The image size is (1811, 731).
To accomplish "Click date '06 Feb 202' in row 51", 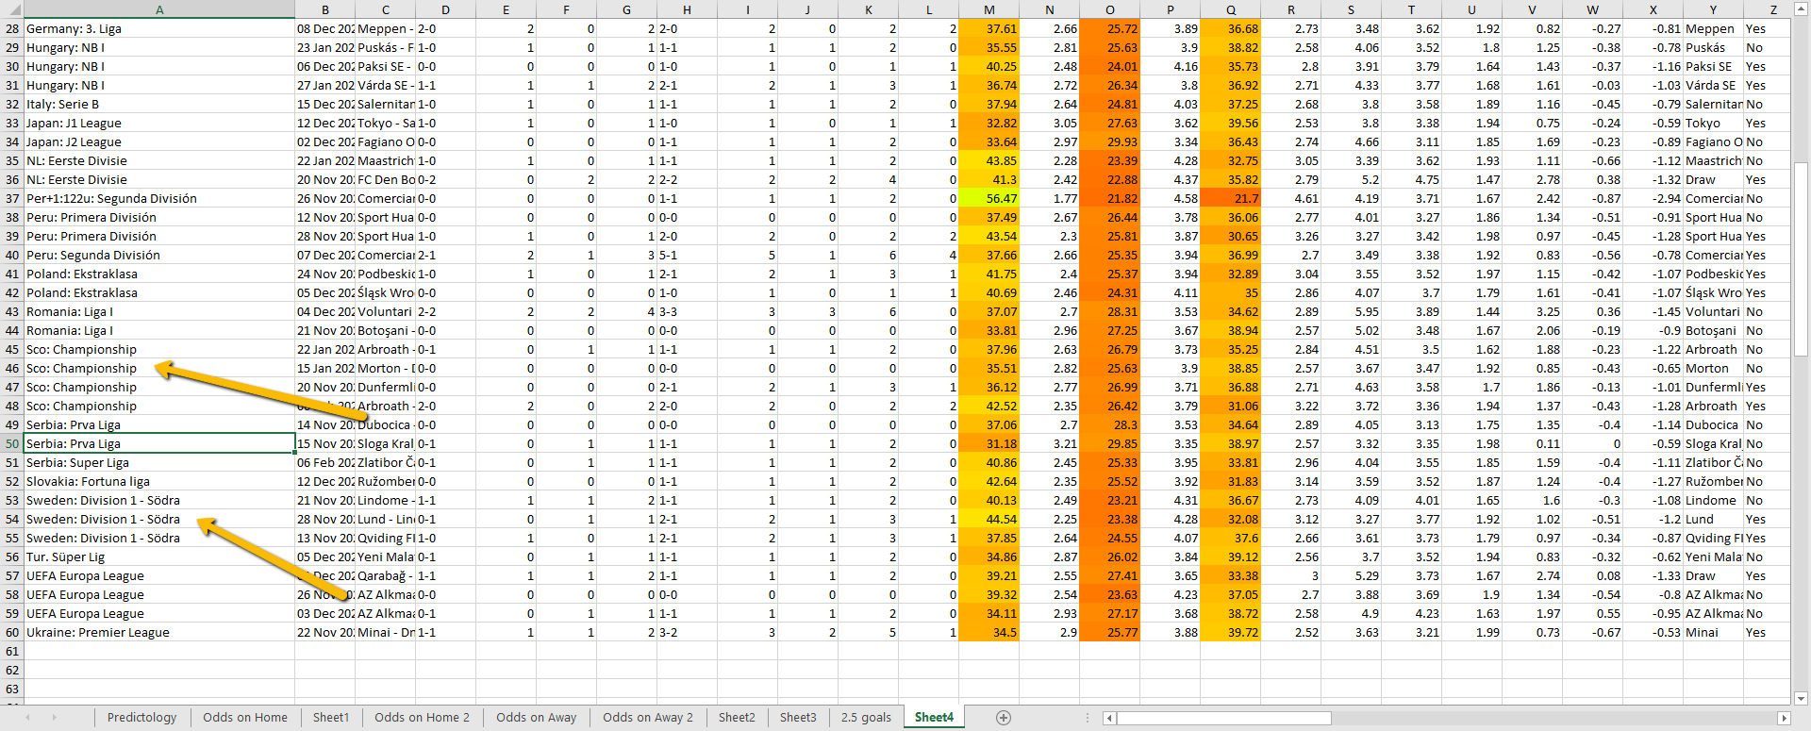I will point(325,462).
